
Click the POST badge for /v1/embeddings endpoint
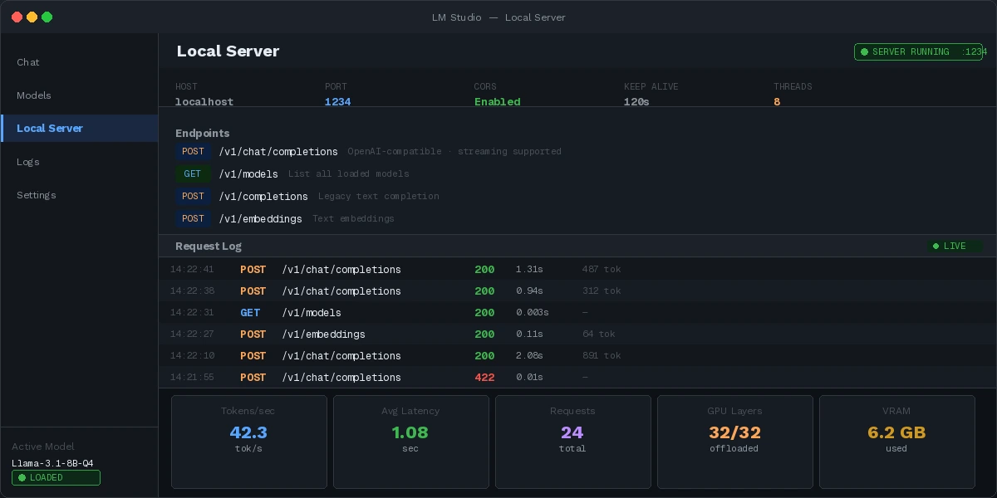[x=193, y=219]
